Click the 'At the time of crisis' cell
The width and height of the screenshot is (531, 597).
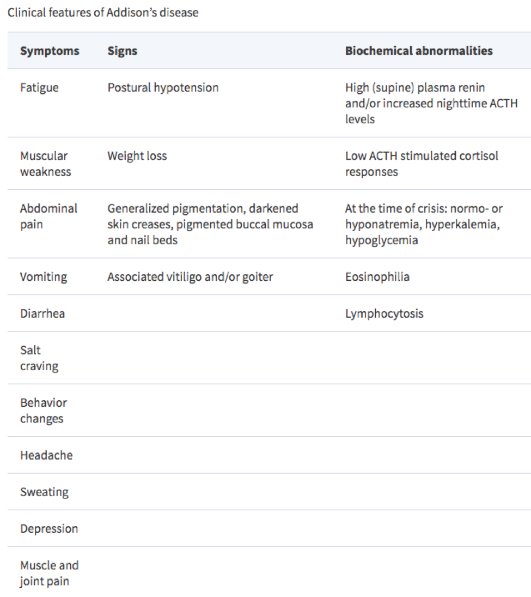point(424,224)
